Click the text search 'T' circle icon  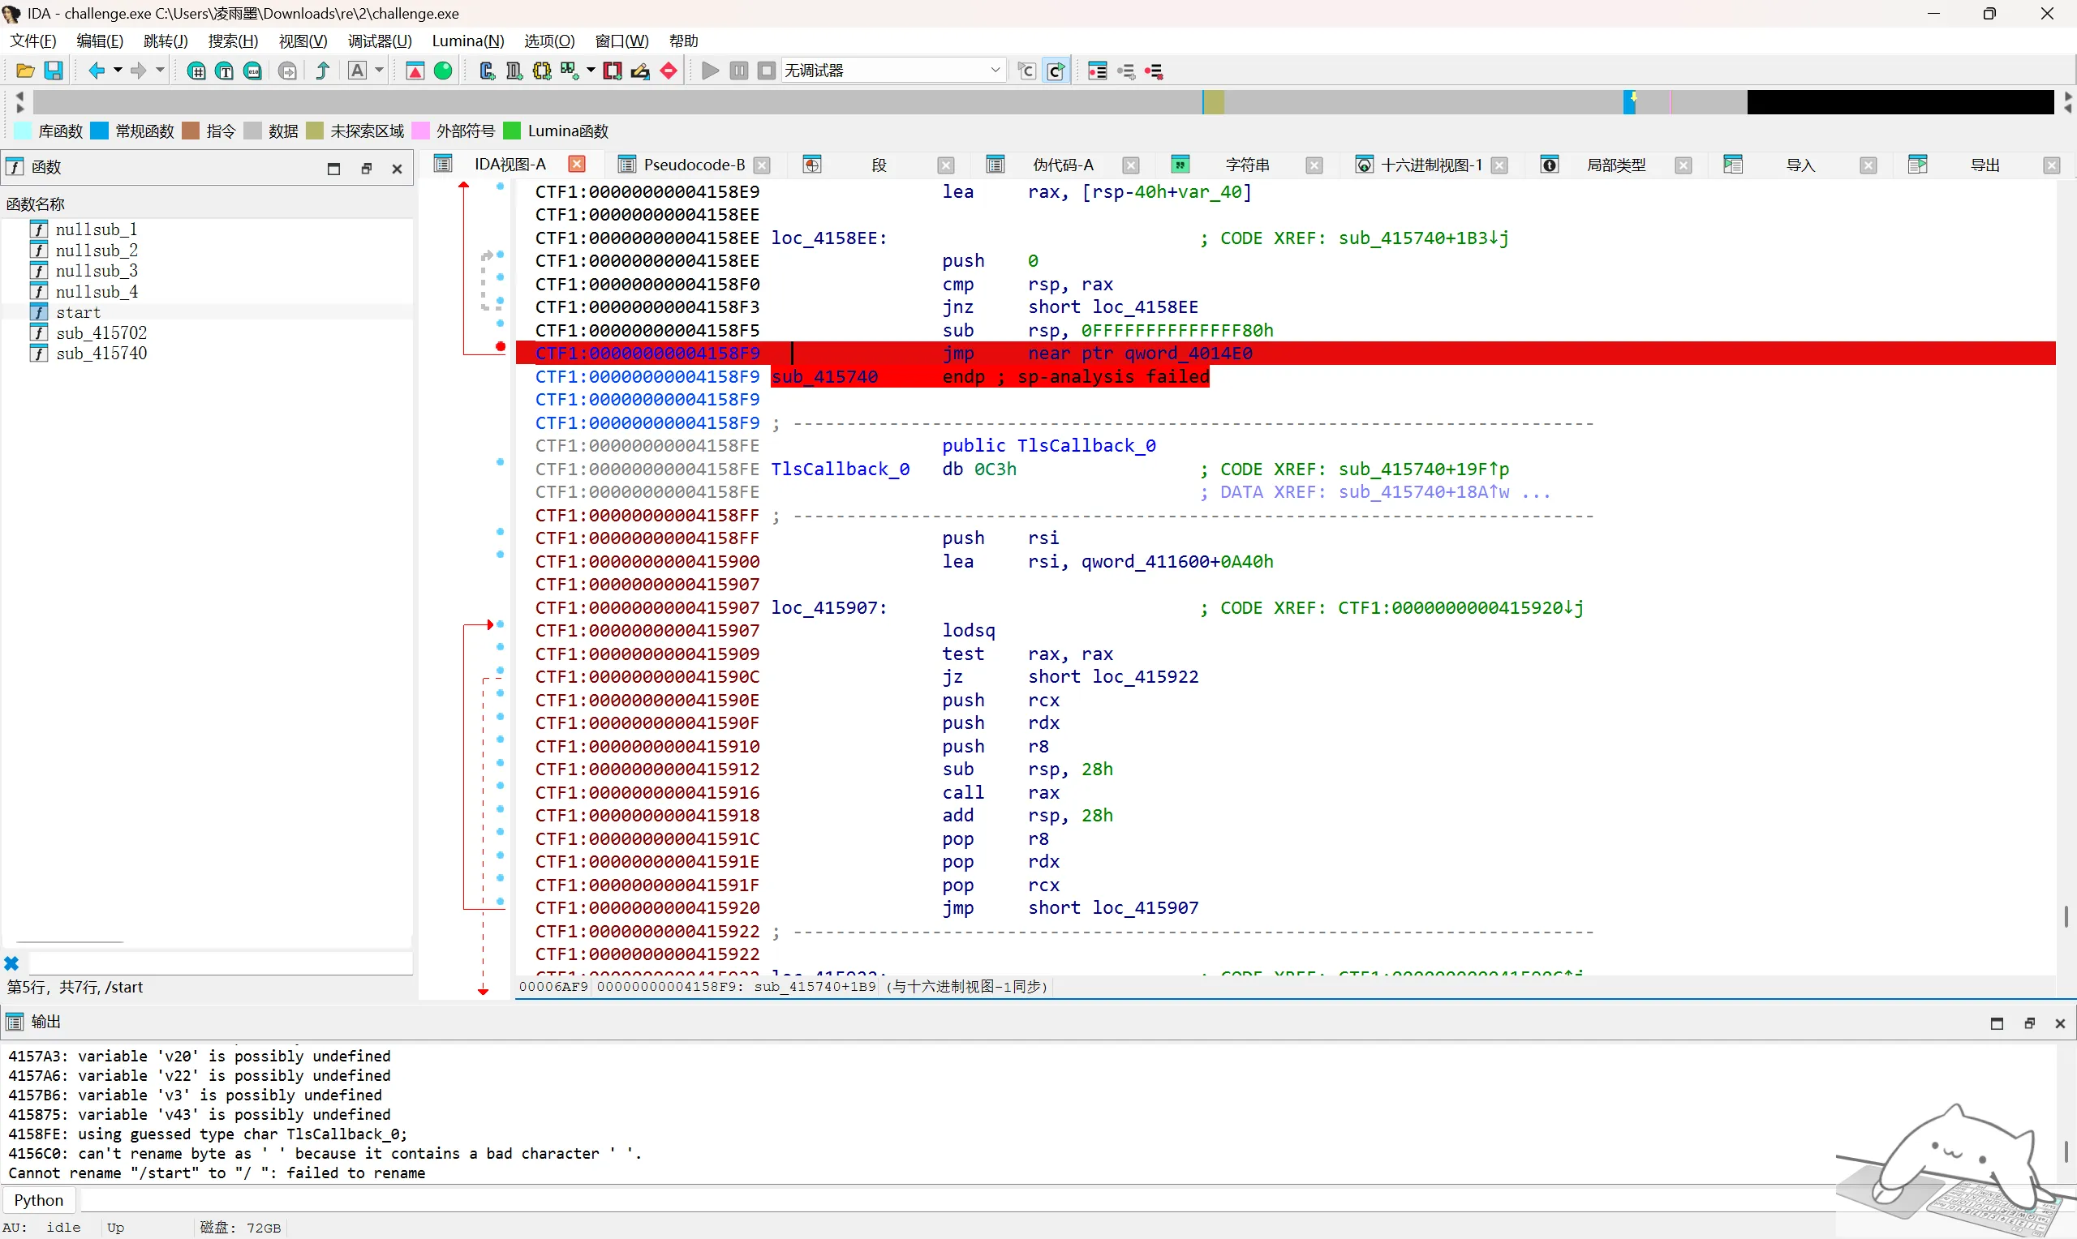click(x=225, y=71)
